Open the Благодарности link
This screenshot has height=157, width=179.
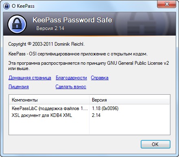(x=71, y=78)
